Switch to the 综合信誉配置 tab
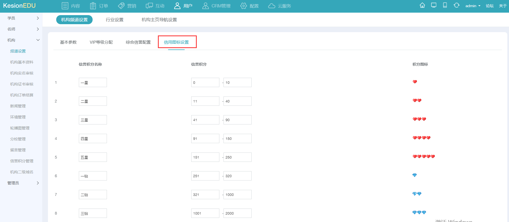This screenshot has width=509, height=222. [138, 42]
